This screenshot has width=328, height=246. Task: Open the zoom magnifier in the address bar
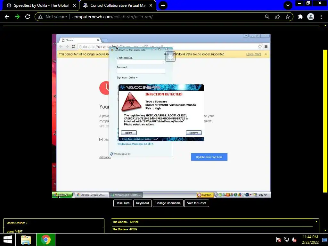(267, 17)
